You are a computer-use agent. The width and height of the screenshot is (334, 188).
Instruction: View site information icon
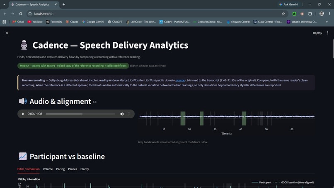pos(30,14)
